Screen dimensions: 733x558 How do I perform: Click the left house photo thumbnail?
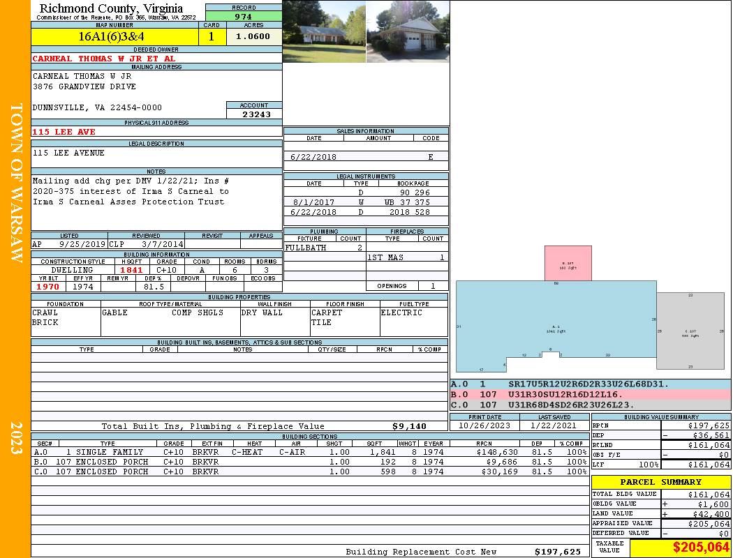coord(323,31)
